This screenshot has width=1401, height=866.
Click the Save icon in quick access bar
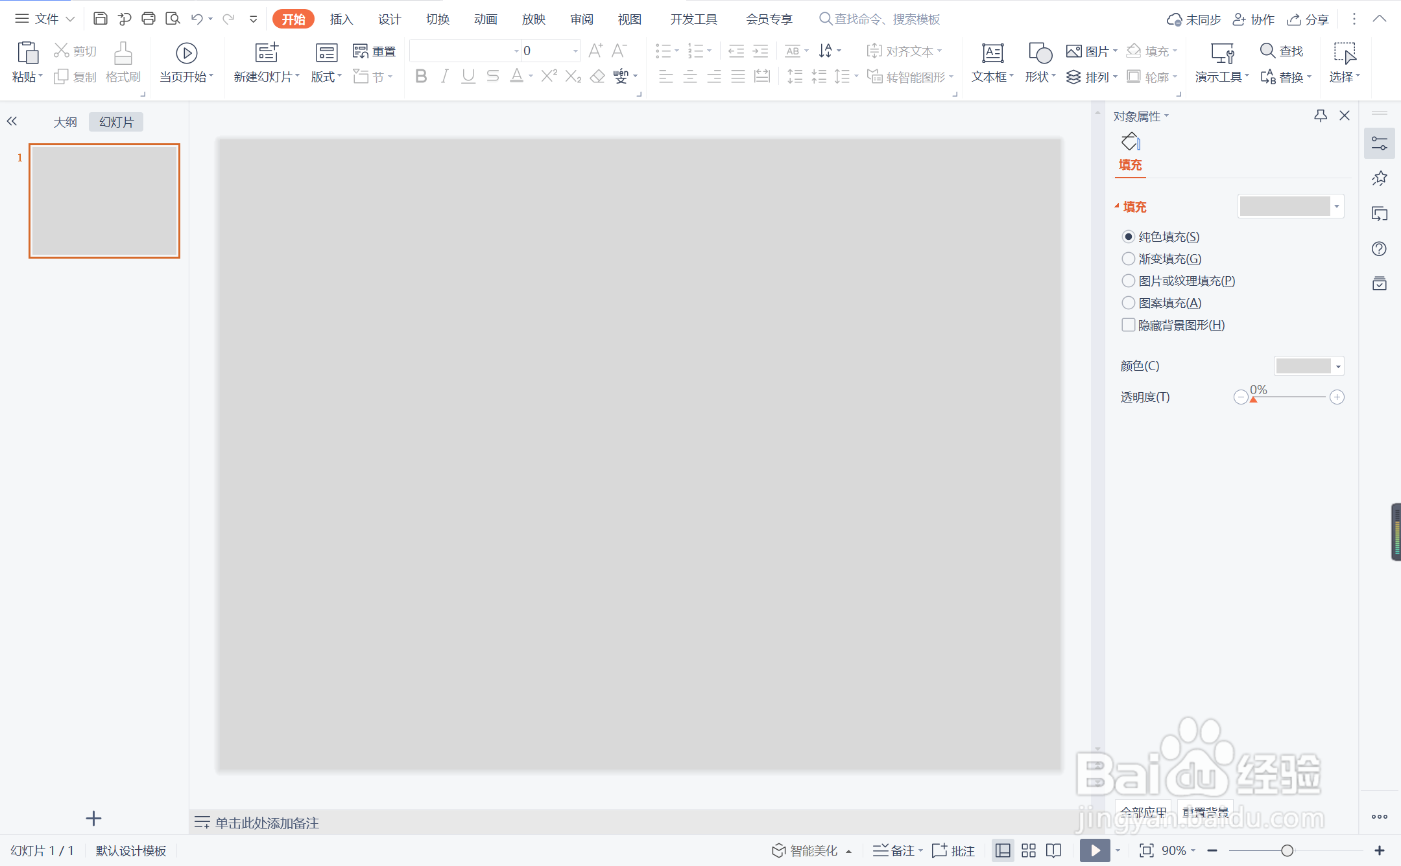tap(100, 19)
